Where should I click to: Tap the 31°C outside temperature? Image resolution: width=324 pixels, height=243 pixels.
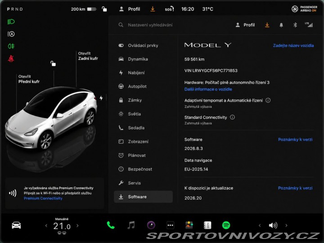(207, 9)
